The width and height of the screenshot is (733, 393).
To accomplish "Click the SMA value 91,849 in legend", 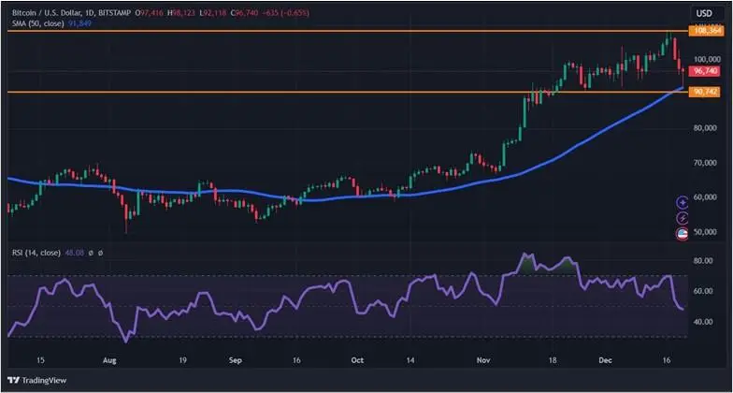I will 81,23.
